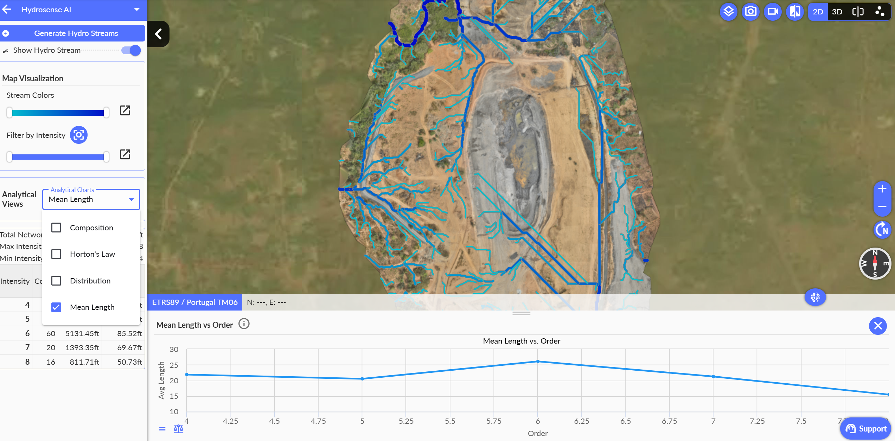Screen dimensions: 895x441
Task: Turn off Show Hydro Stream toggle
Action: coord(131,50)
